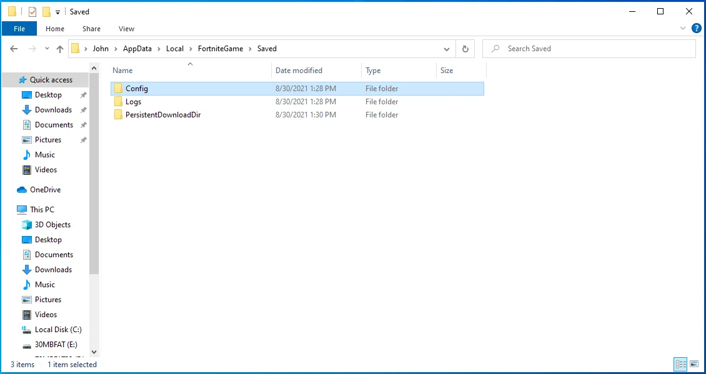Image resolution: width=706 pixels, height=374 pixels.
Task: Switch to the Home ribbon tab
Action: pyautogui.click(x=55, y=28)
